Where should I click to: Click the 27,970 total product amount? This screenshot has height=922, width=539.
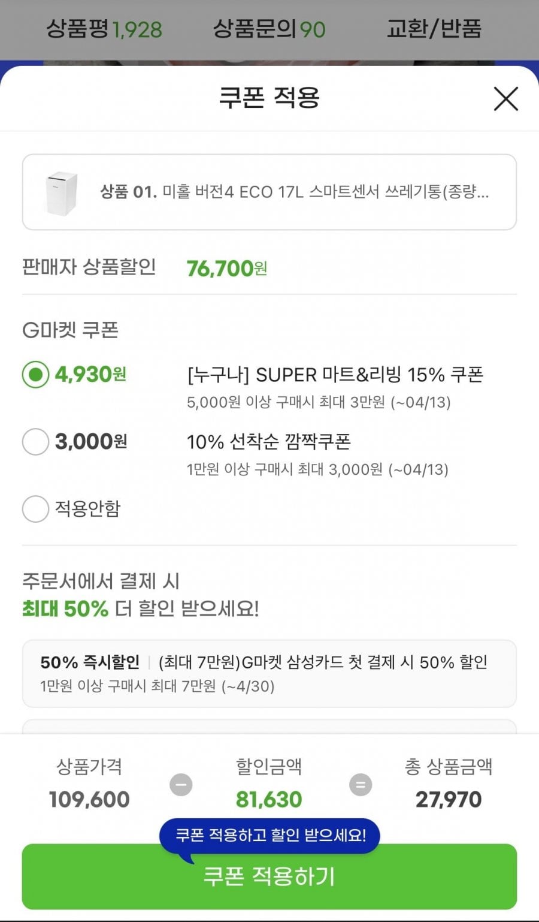tap(449, 799)
